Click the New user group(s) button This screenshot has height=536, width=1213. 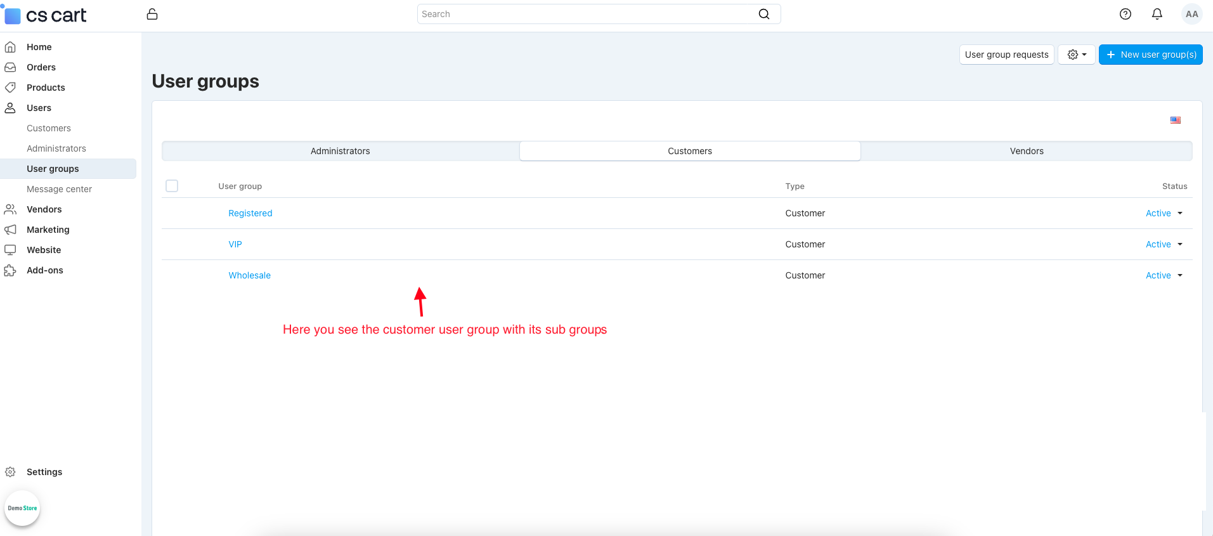pos(1150,55)
